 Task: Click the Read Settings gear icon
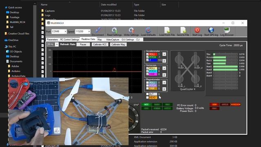[114, 32]
